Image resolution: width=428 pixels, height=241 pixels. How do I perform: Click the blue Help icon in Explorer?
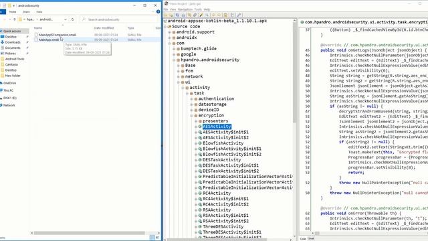tap(158, 12)
